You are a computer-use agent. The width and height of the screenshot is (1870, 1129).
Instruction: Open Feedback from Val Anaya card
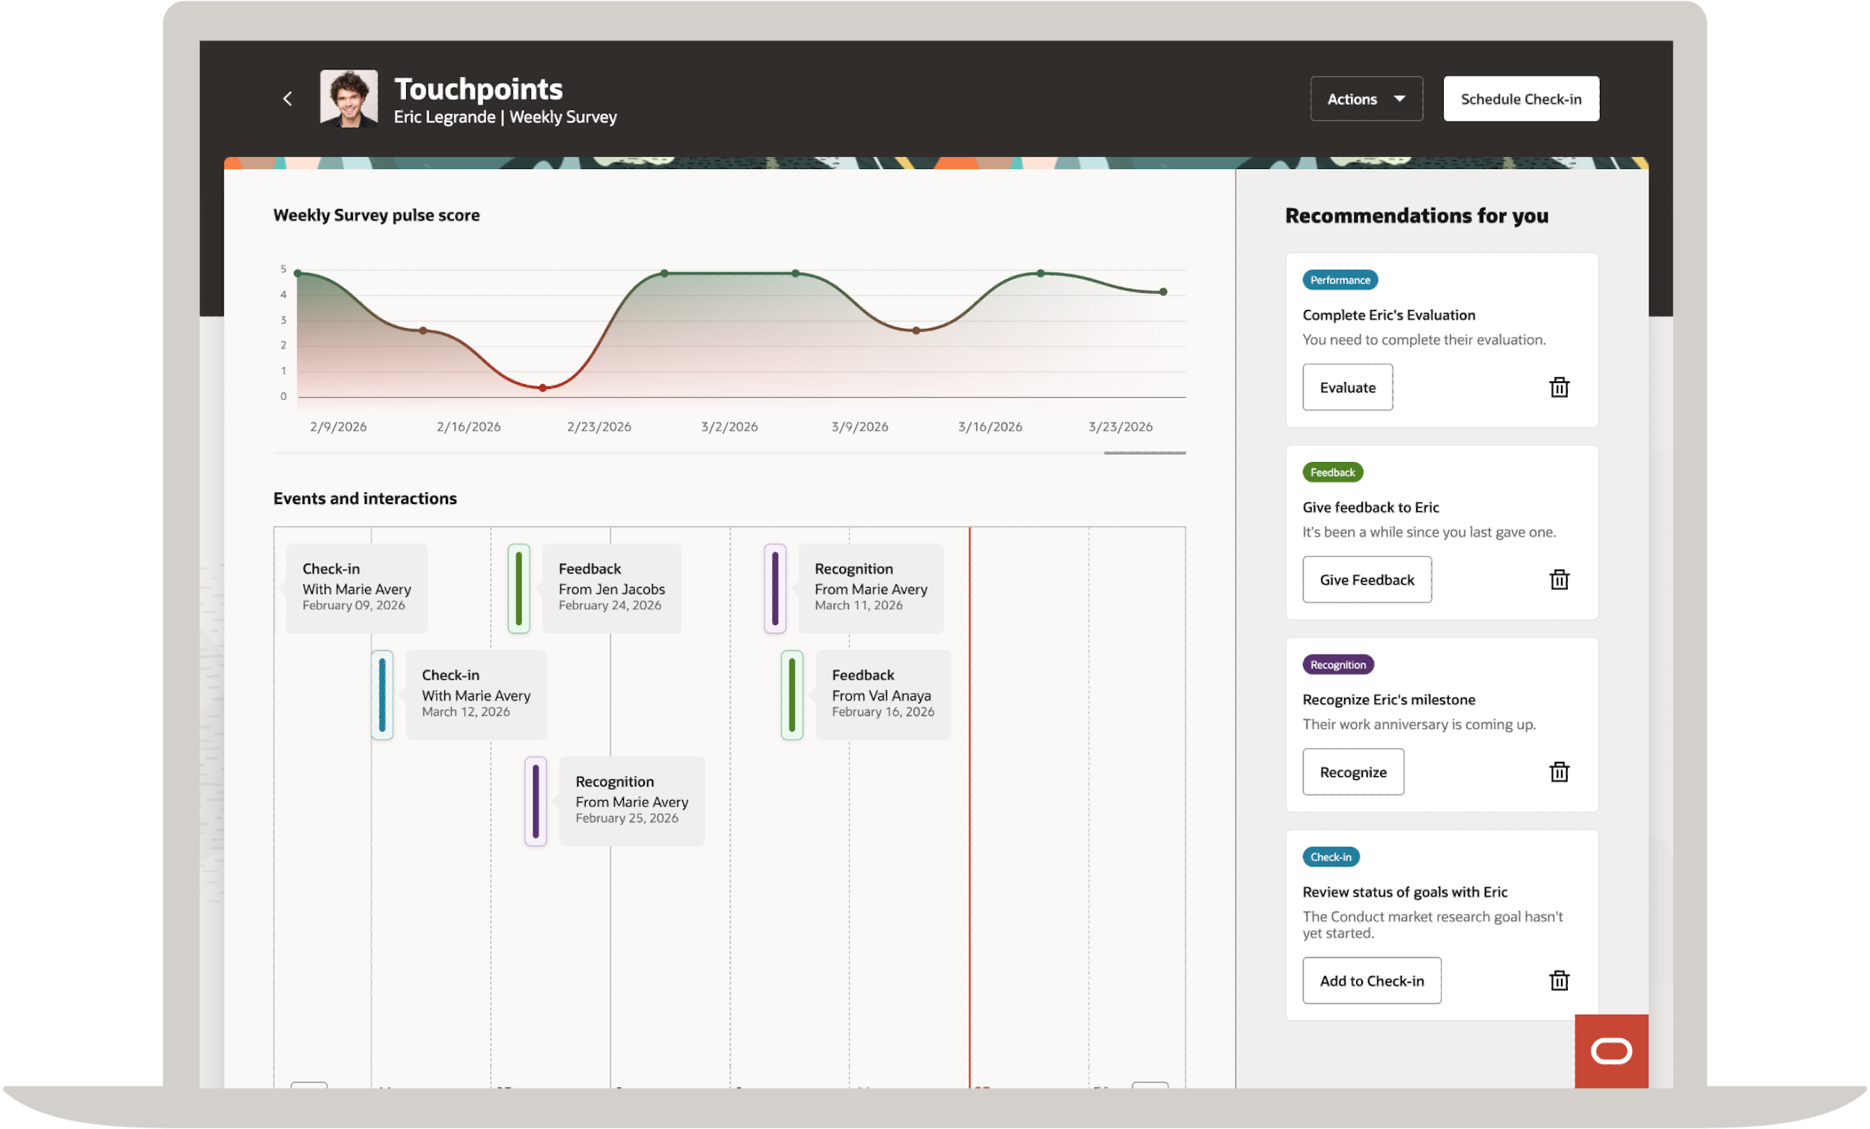(882, 695)
